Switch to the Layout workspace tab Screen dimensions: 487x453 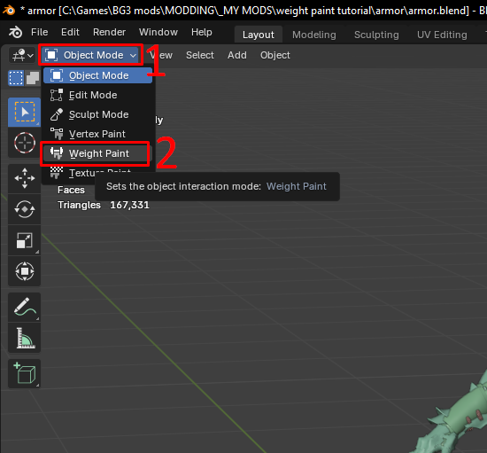tap(259, 35)
